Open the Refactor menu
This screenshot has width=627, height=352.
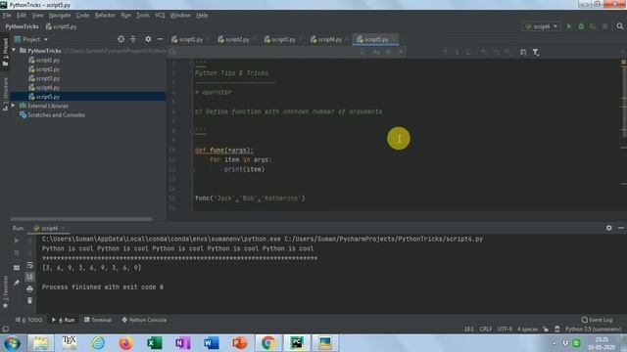tap(105, 16)
